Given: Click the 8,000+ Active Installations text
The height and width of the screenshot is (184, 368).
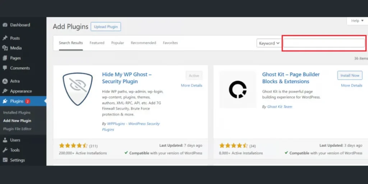Looking at the screenshot, I should point(241,153).
